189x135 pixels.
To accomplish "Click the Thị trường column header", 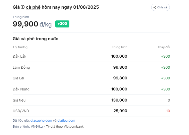I will 20,47.
